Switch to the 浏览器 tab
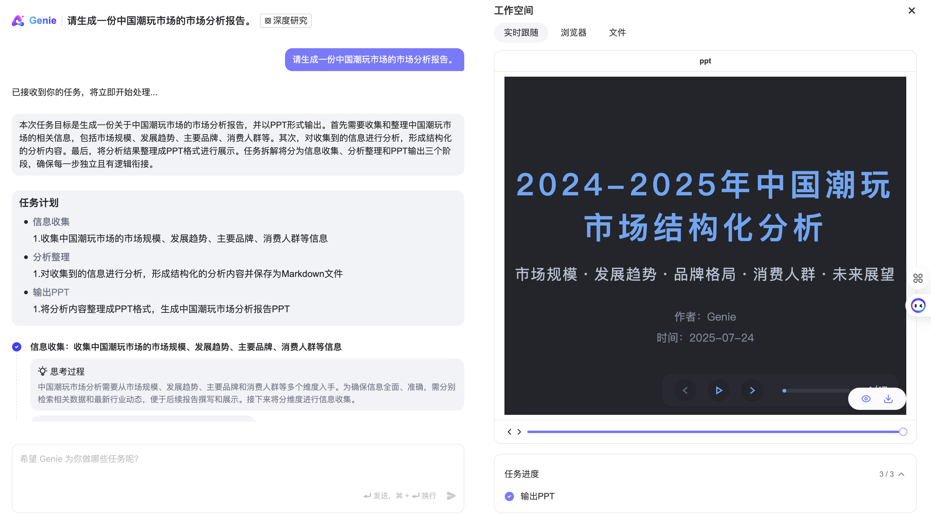 (x=573, y=32)
